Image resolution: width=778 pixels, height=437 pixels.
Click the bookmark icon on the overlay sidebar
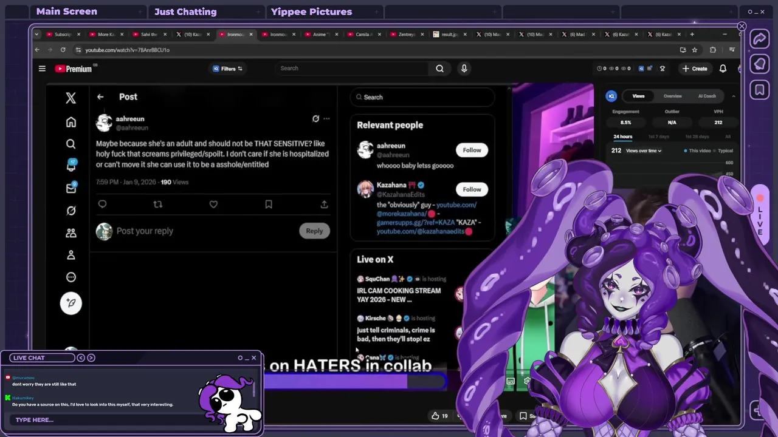click(759, 90)
